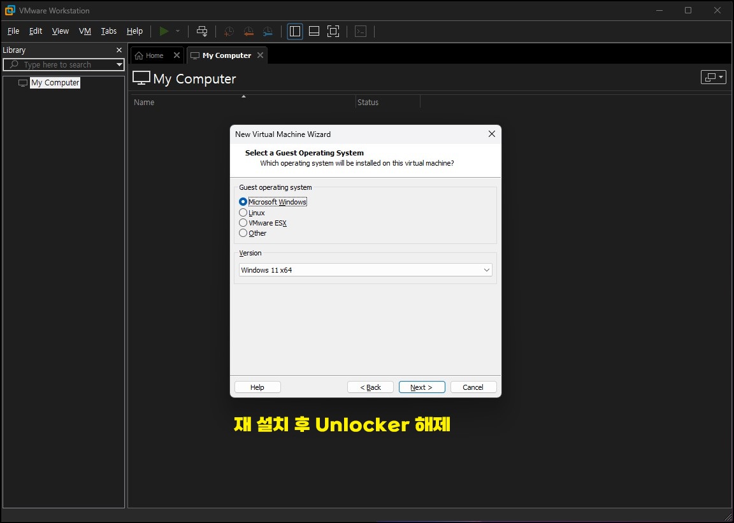Click the Revert to snapshot toolbar icon
The image size is (734, 523).
tap(248, 31)
